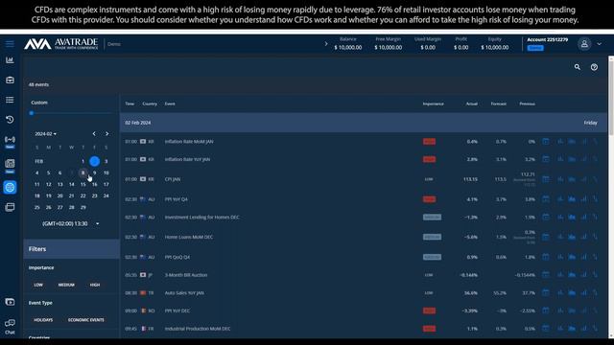This screenshot has width=614, height=345.
Task: Click the 02 Feb 2024 date header row
Action: (364, 123)
